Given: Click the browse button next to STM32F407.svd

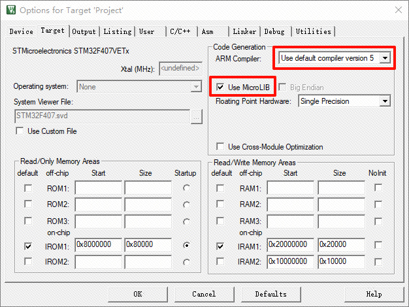Looking at the screenshot, I should [x=196, y=117].
